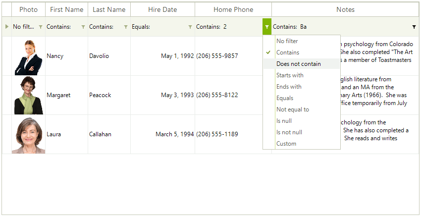
Task: Select Nancy Davolio's photo thumbnail
Action: coord(28,57)
